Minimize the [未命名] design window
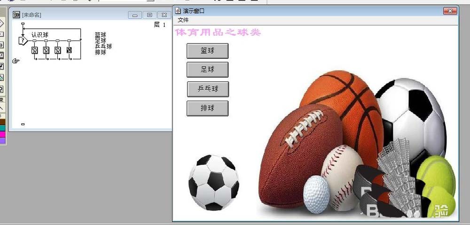 pos(135,15)
